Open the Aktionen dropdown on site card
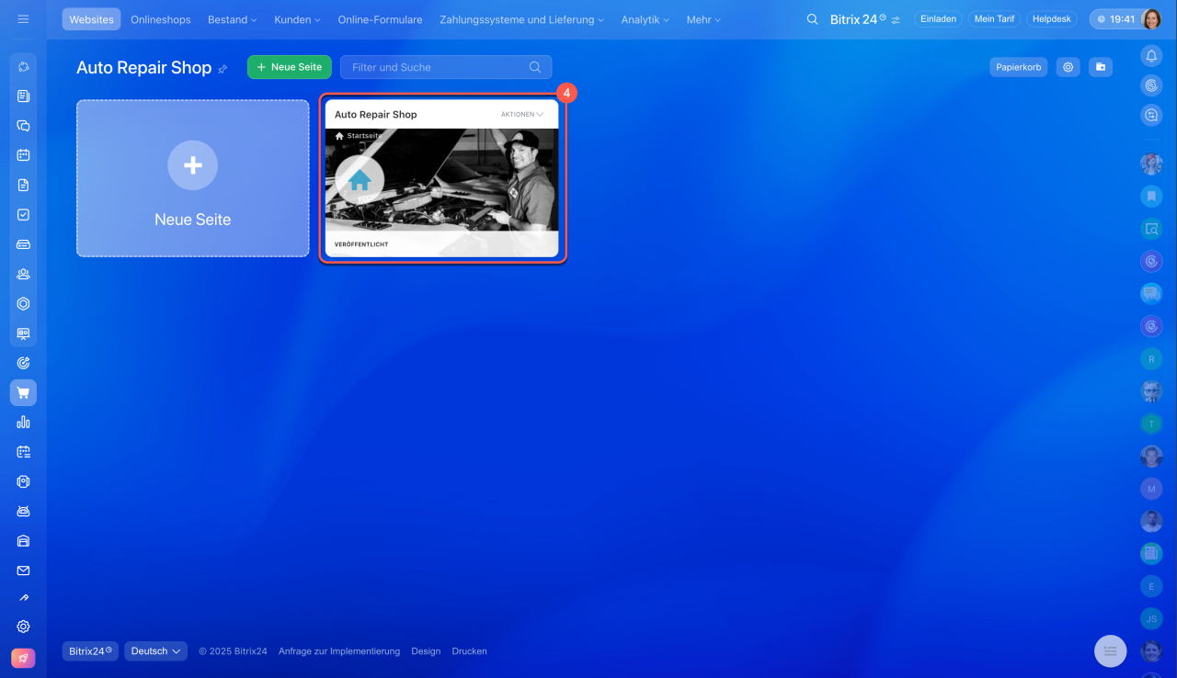1177x678 pixels. click(522, 115)
